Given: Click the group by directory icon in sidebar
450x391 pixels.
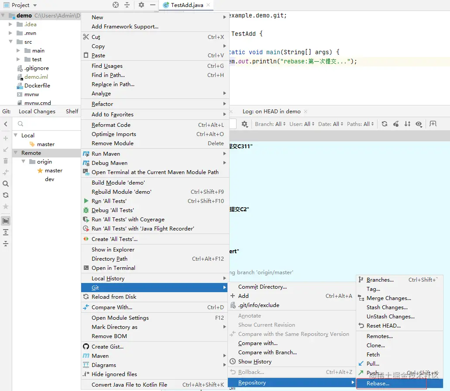Looking at the screenshot, I should [x=6, y=221].
